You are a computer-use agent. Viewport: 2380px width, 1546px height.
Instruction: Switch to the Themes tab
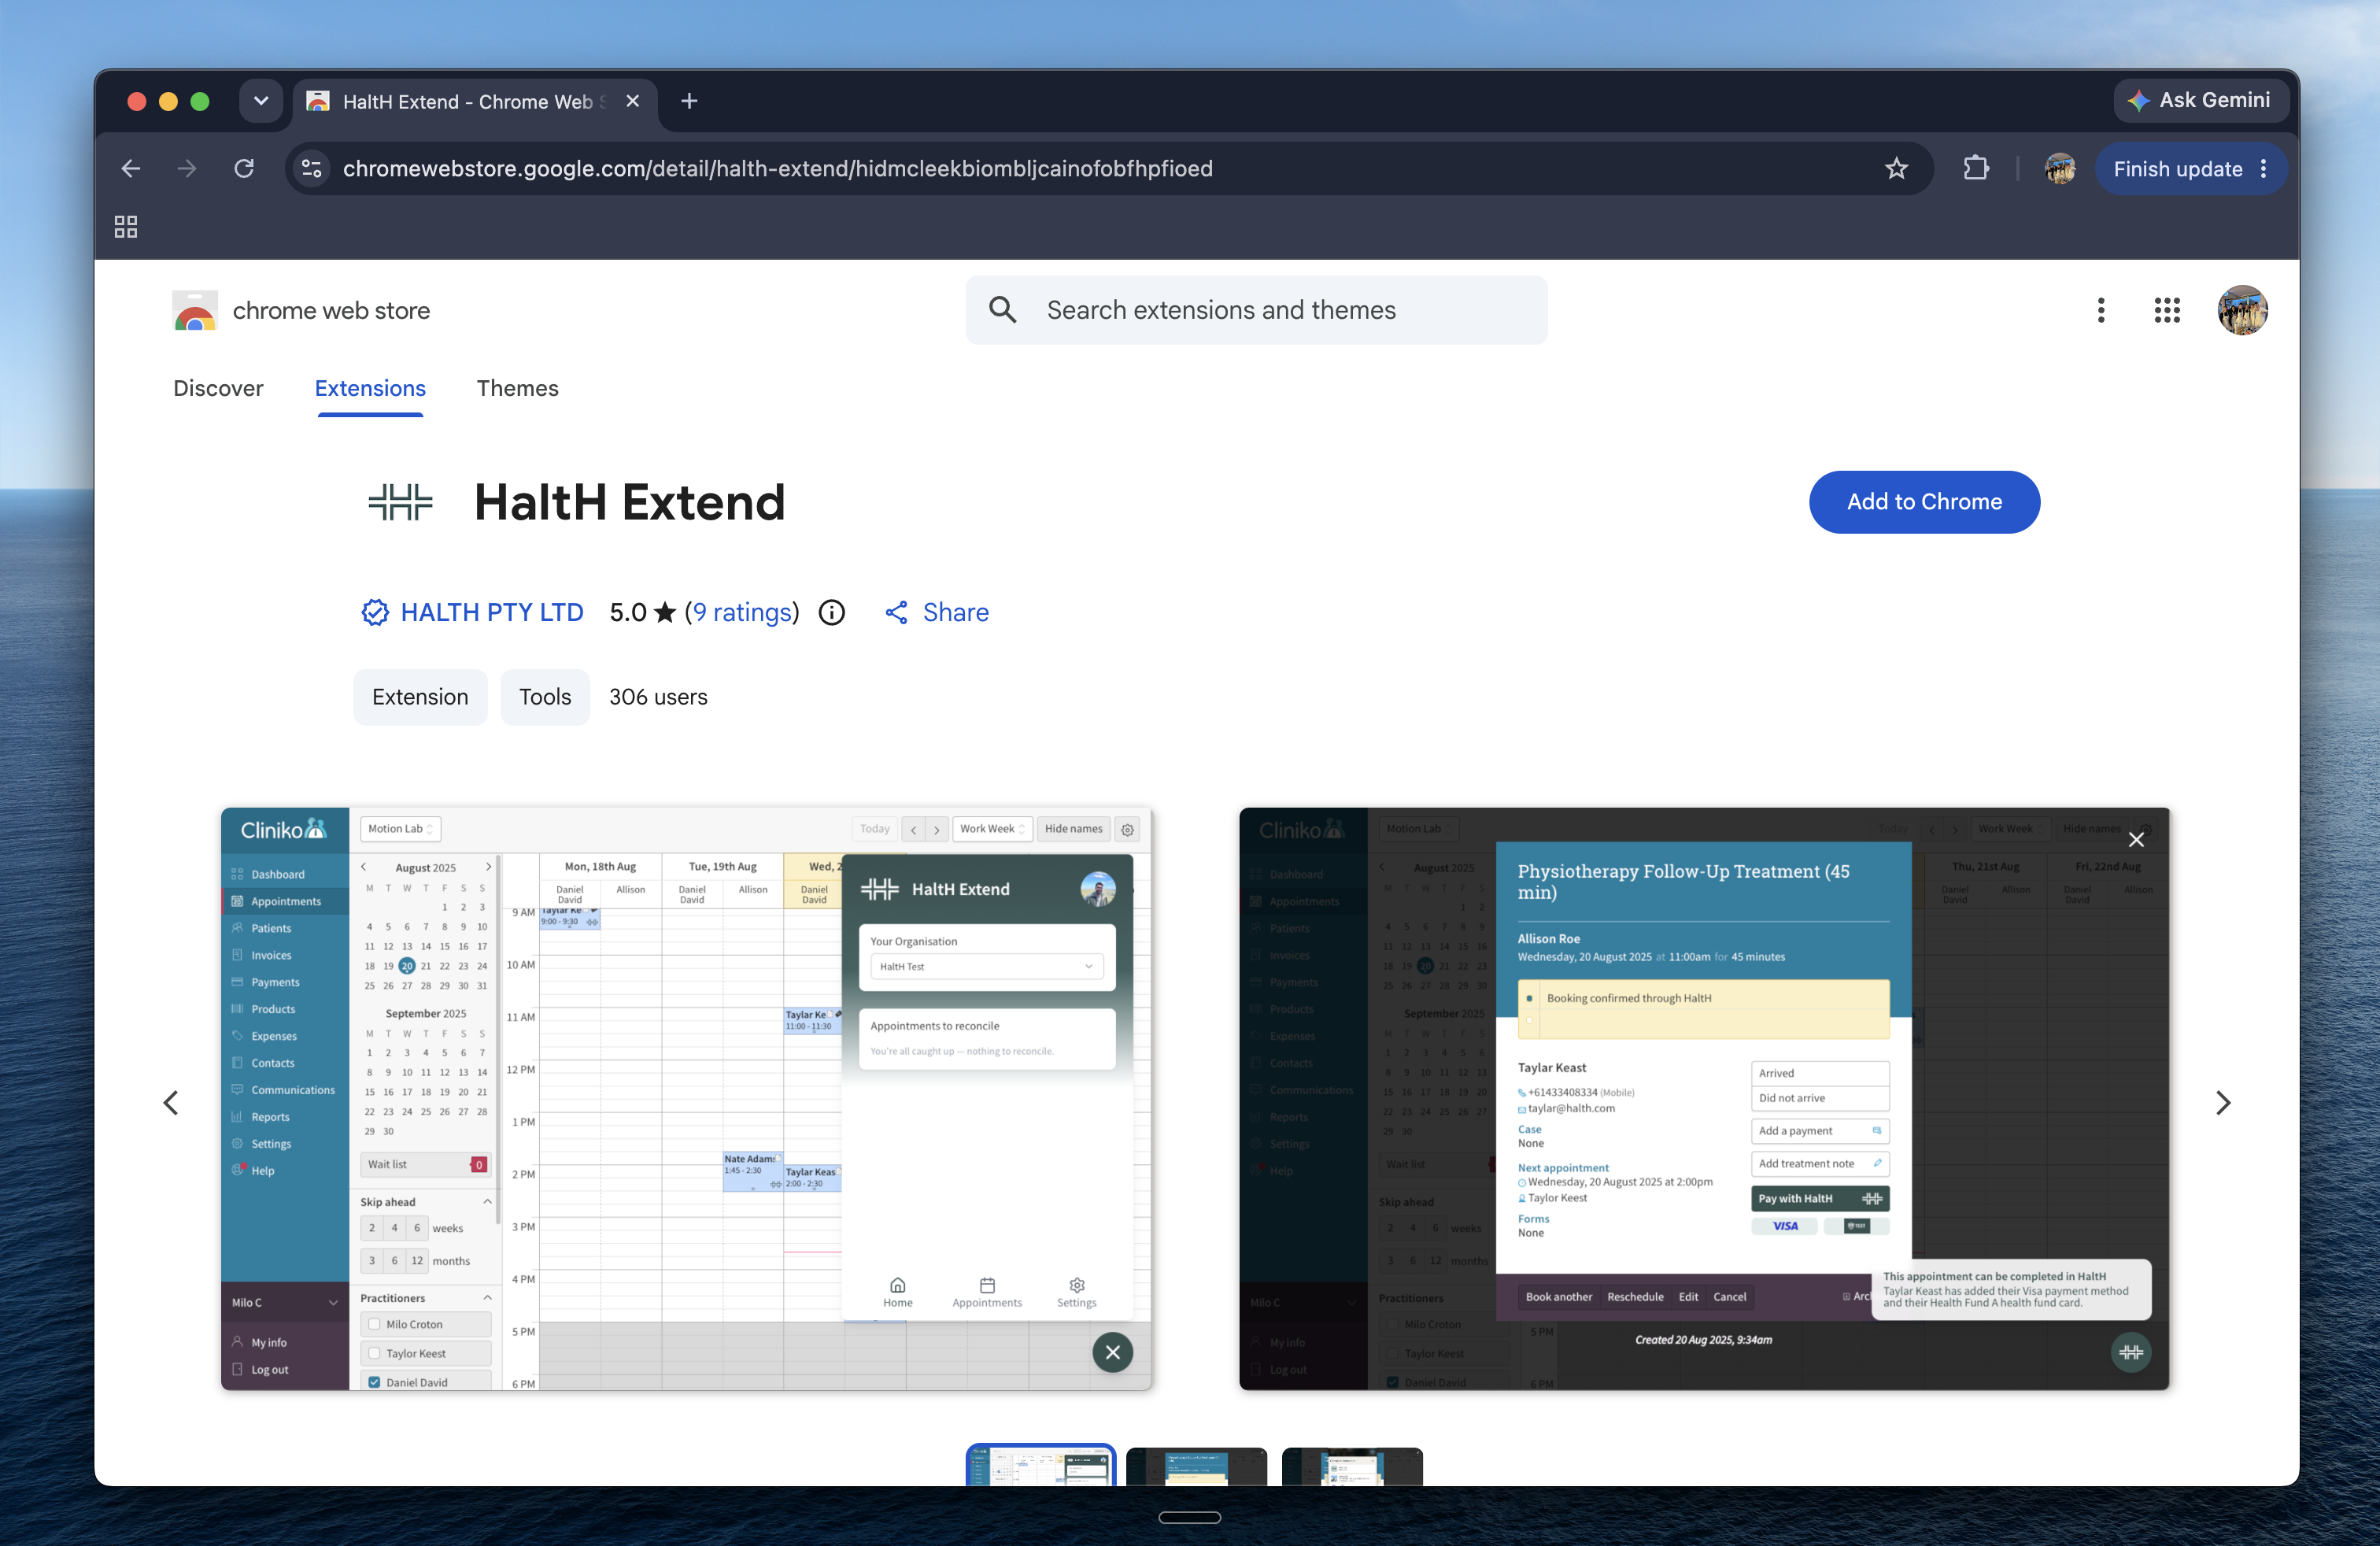517,388
